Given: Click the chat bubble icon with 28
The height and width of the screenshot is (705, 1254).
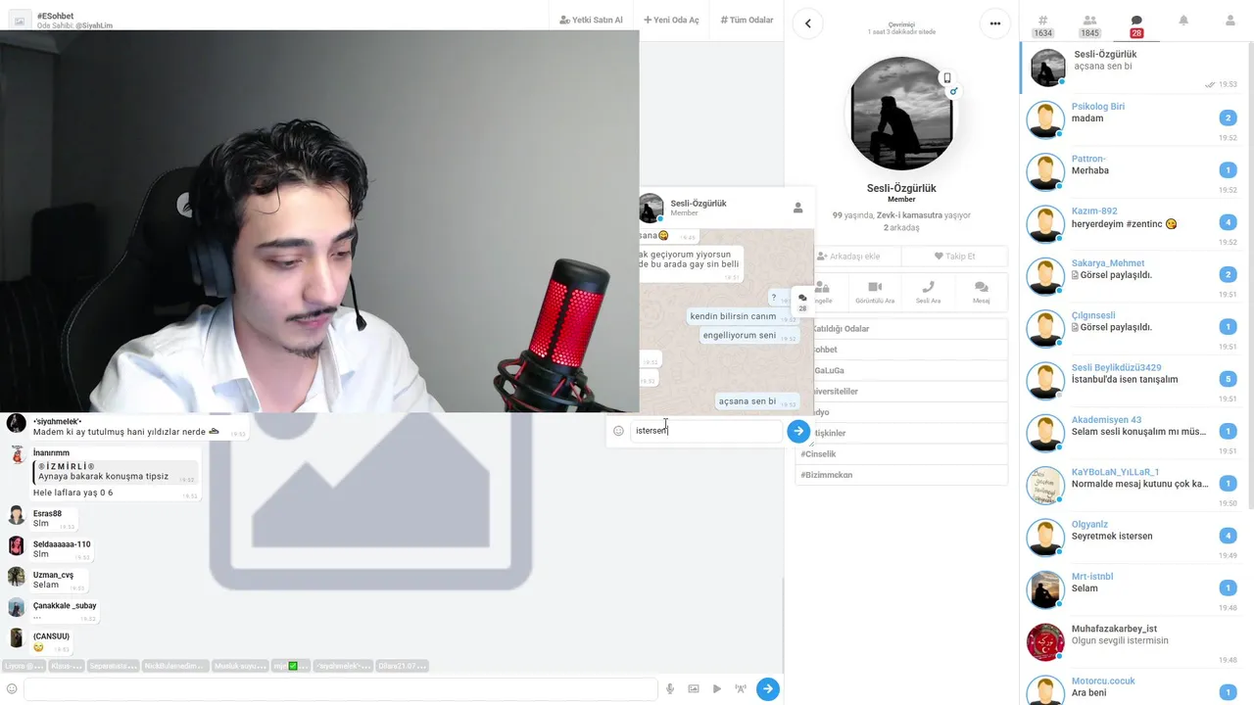Looking at the screenshot, I should click(802, 302).
